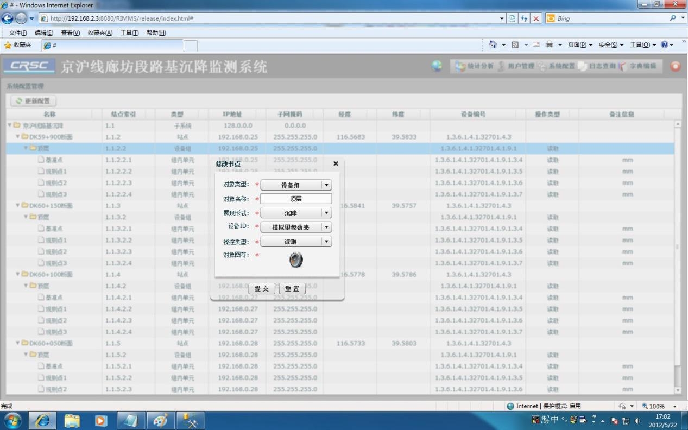Close the 修改节点 dialog
Viewport: 688px width, 430px height.
336,163
